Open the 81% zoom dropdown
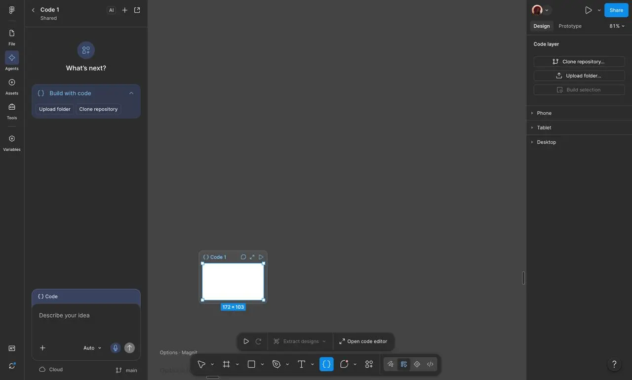Screen dimensions: 632x380 click(617, 26)
